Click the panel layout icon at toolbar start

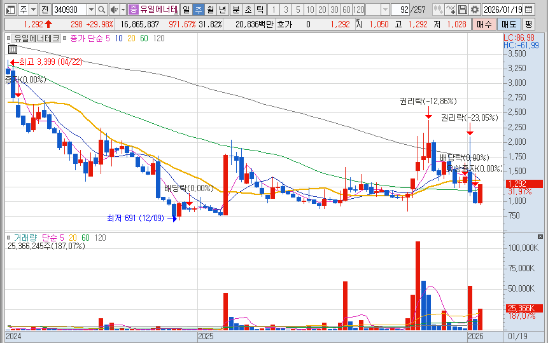click(11, 10)
